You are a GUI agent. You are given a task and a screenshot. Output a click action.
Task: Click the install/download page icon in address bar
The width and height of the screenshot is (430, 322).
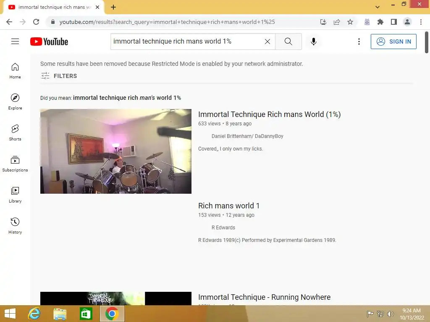(323, 22)
